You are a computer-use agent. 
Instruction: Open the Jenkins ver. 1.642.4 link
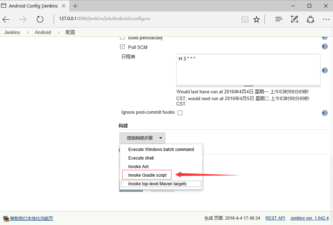pyautogui.click(x=309, y=218)
